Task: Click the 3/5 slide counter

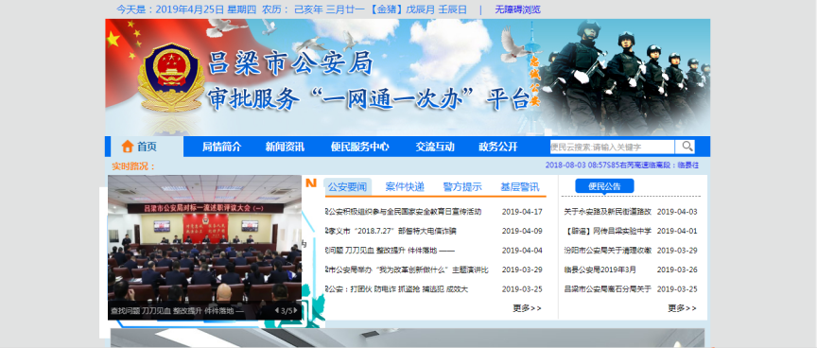Action: [287, 311]
